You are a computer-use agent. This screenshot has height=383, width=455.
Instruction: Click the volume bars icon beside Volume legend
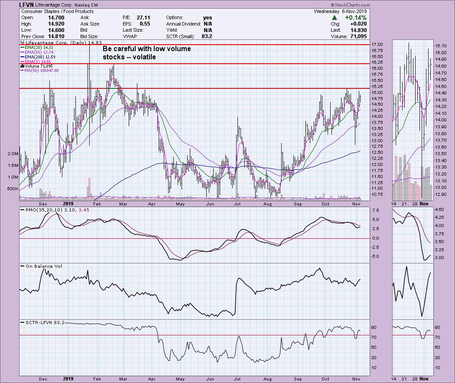tap(22, 66)
